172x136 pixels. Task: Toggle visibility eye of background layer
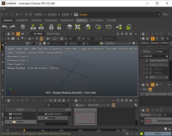point(142,121)
